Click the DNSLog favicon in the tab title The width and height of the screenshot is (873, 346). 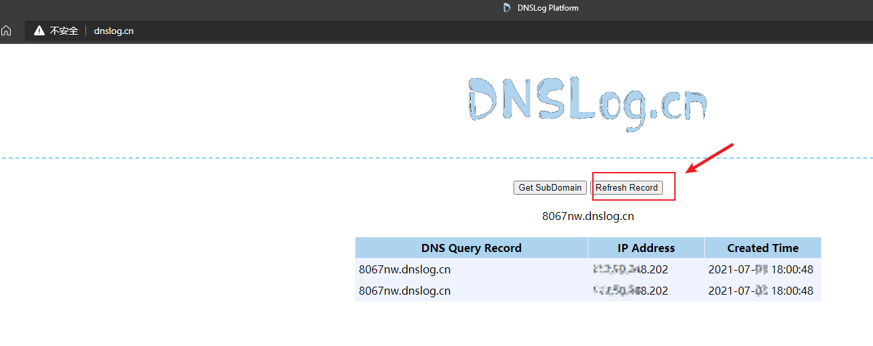pos(507,8)
